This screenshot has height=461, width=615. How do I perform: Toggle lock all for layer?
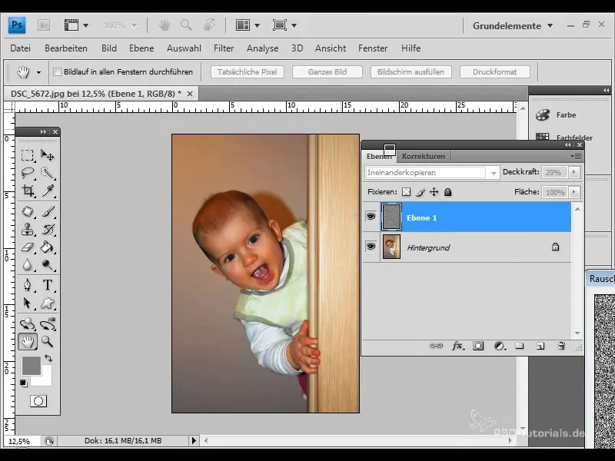click(x=447, y=192)
